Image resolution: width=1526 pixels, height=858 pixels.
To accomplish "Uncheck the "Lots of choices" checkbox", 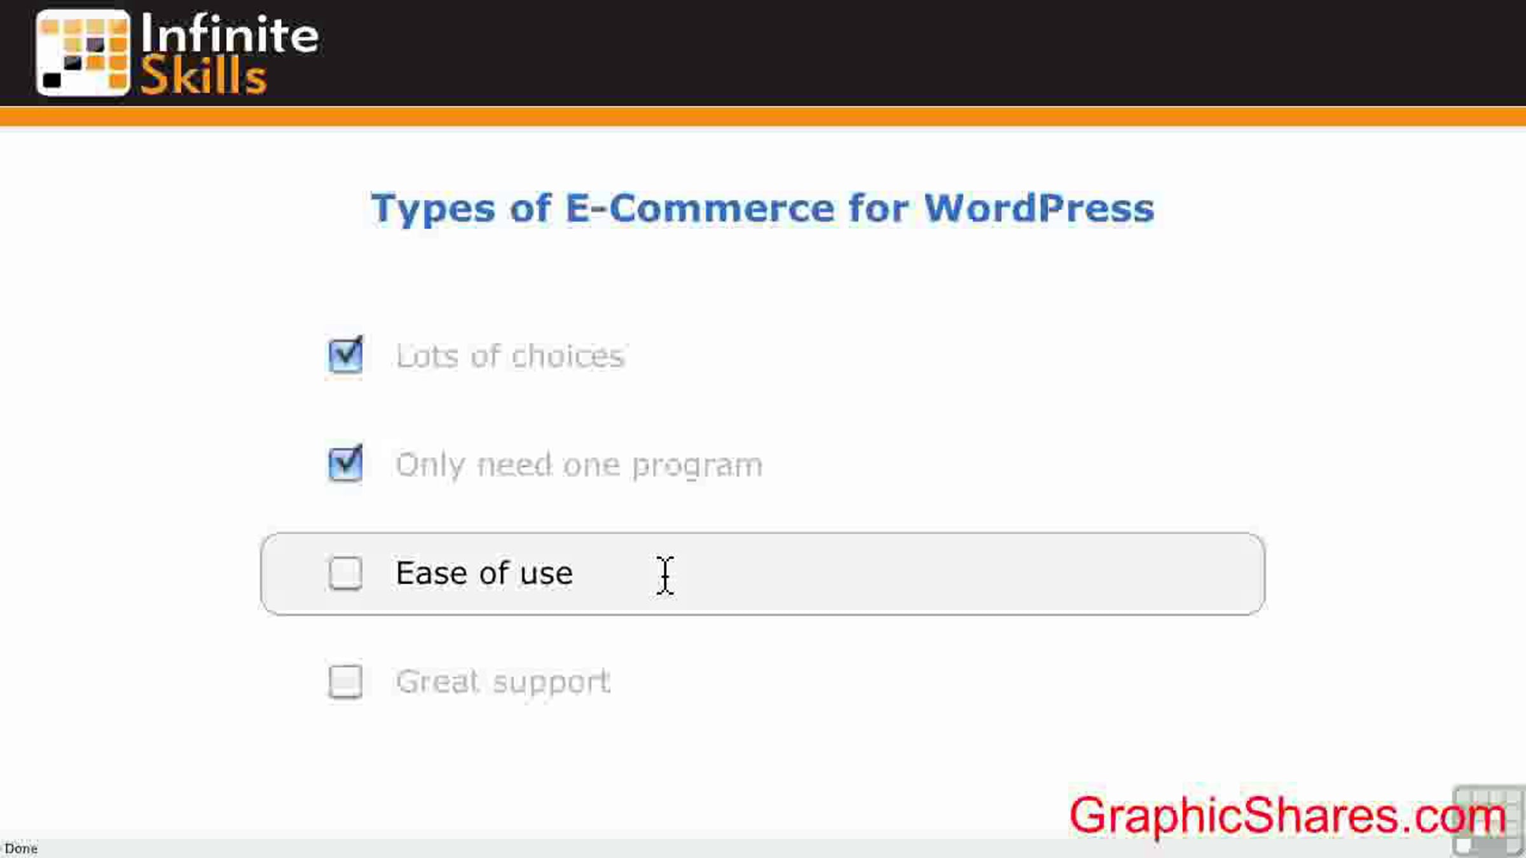I will 345,355.
